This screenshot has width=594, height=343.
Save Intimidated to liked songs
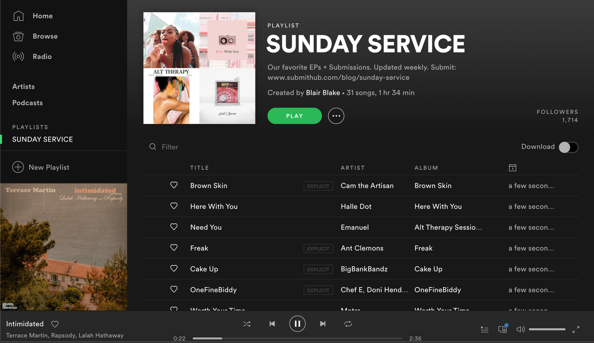tap(55, 324)
